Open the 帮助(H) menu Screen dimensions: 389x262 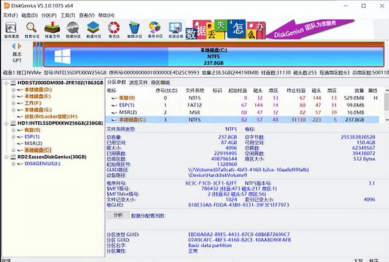pos(106,15)
